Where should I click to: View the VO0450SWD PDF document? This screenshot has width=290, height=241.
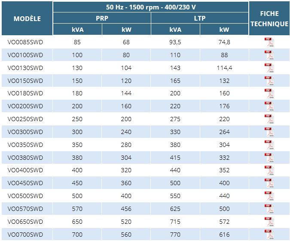(269, 183)
